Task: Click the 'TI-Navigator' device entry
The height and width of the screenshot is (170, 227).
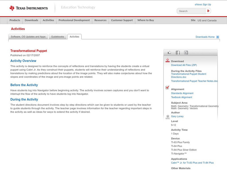Action: (x=179, y=154)
